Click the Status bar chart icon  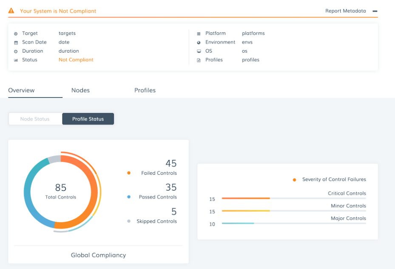[x=16, y=60]
